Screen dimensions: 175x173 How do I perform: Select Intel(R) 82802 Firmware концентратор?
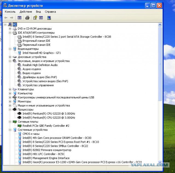coord(47,150)
